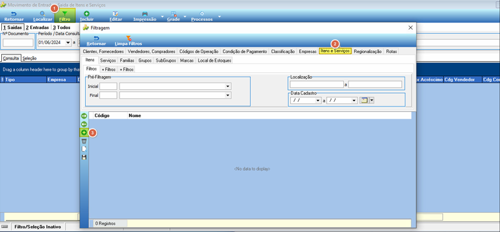Click the green left arrow icon
500x232 pixels.
coord(84,124)
